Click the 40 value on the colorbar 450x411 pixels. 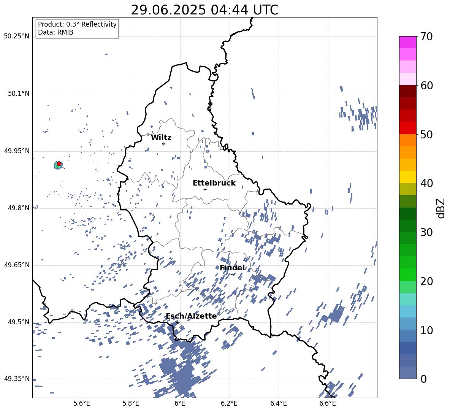[426, 183]
